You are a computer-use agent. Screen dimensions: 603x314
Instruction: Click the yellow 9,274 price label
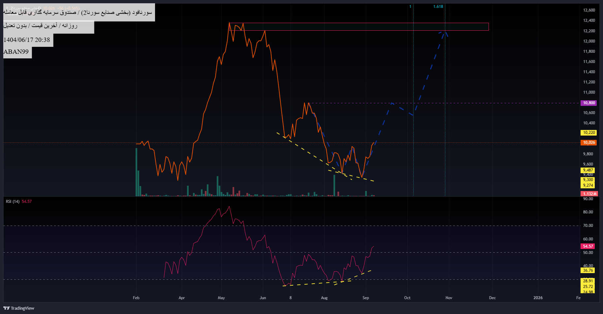pyautogui.click(x=587, y=185)
